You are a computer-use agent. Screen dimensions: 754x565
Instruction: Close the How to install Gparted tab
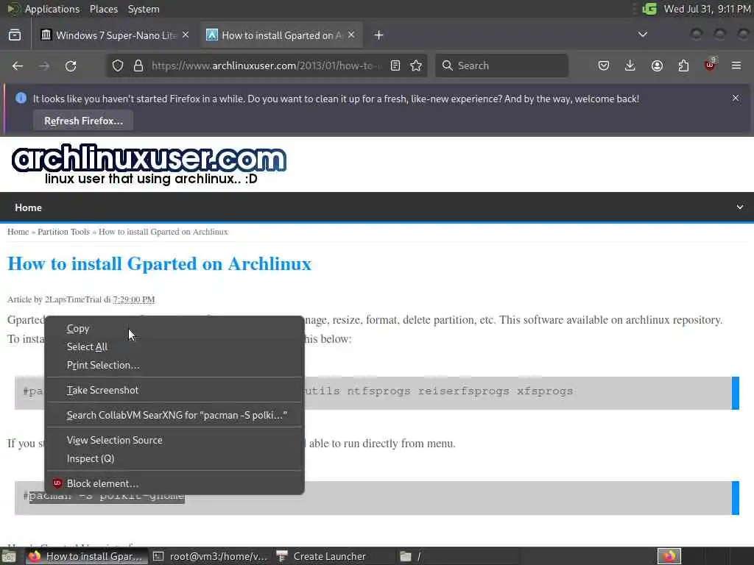pyautogui.click(x=351, y=35)
